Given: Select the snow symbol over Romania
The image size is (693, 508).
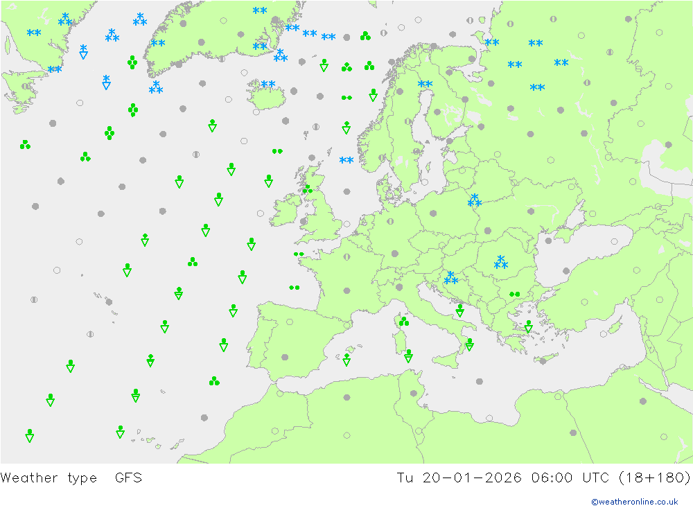Looking at the screenshot, I should click(501, 263).
